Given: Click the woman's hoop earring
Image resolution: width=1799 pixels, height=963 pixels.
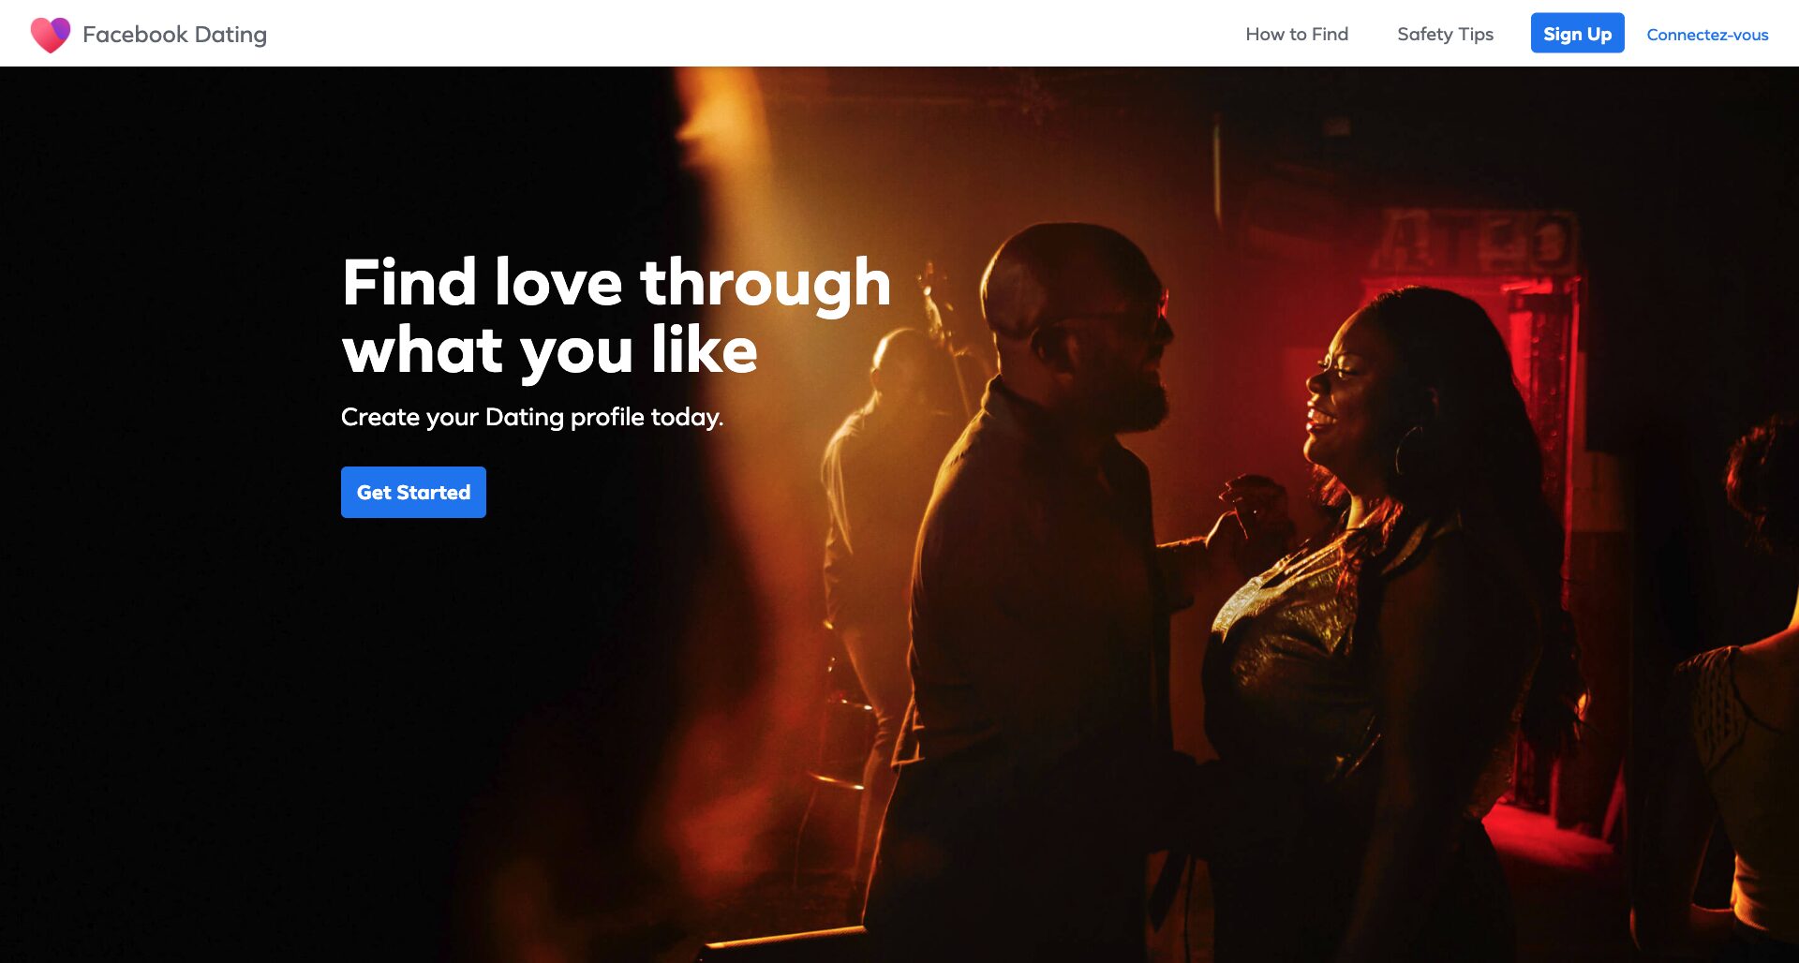Looking at the screenshot, I should pyautogui.click(x=1409, y=452).
